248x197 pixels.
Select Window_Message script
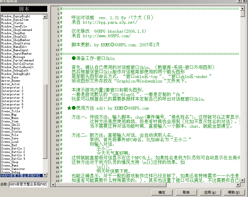13,57
